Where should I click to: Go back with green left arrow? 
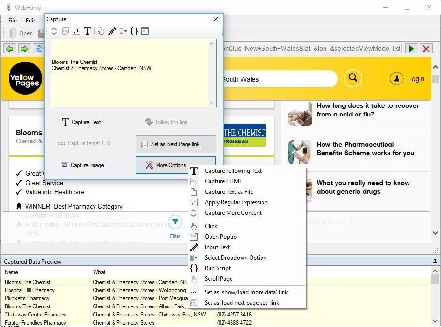(x=10, y=49)
